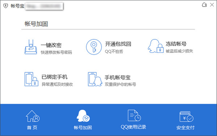The height and width of the screenshot is (136, 217).
Task: Click subtitle 双重保护你的帐号
Action: click(x=120, y=84)
